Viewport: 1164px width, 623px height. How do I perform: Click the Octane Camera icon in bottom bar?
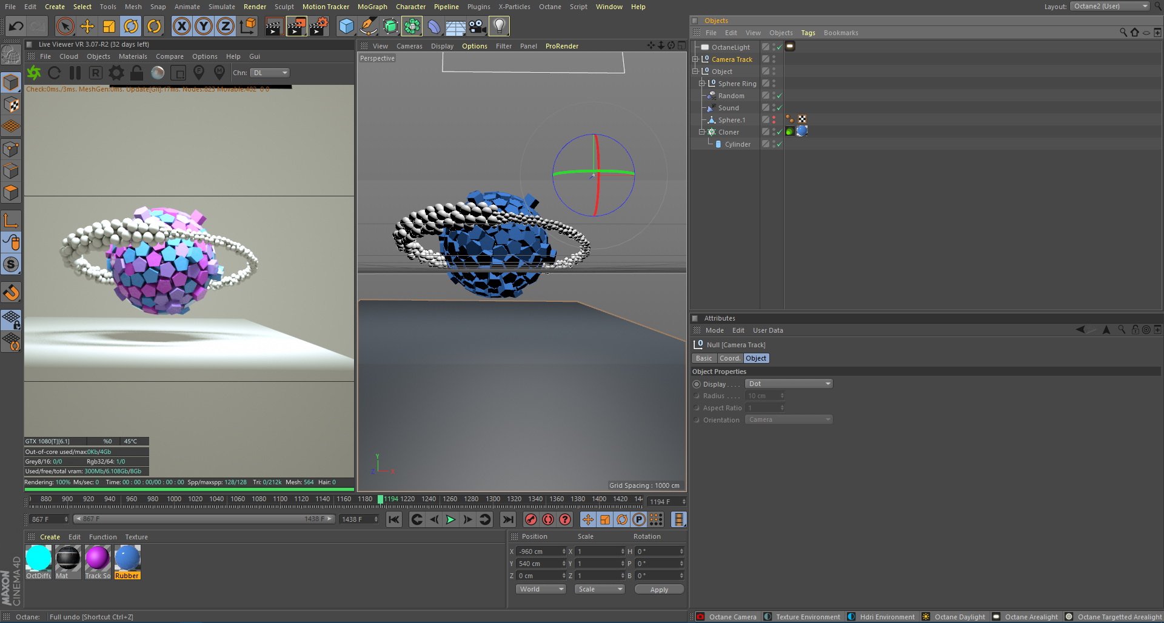pos(700,617)
